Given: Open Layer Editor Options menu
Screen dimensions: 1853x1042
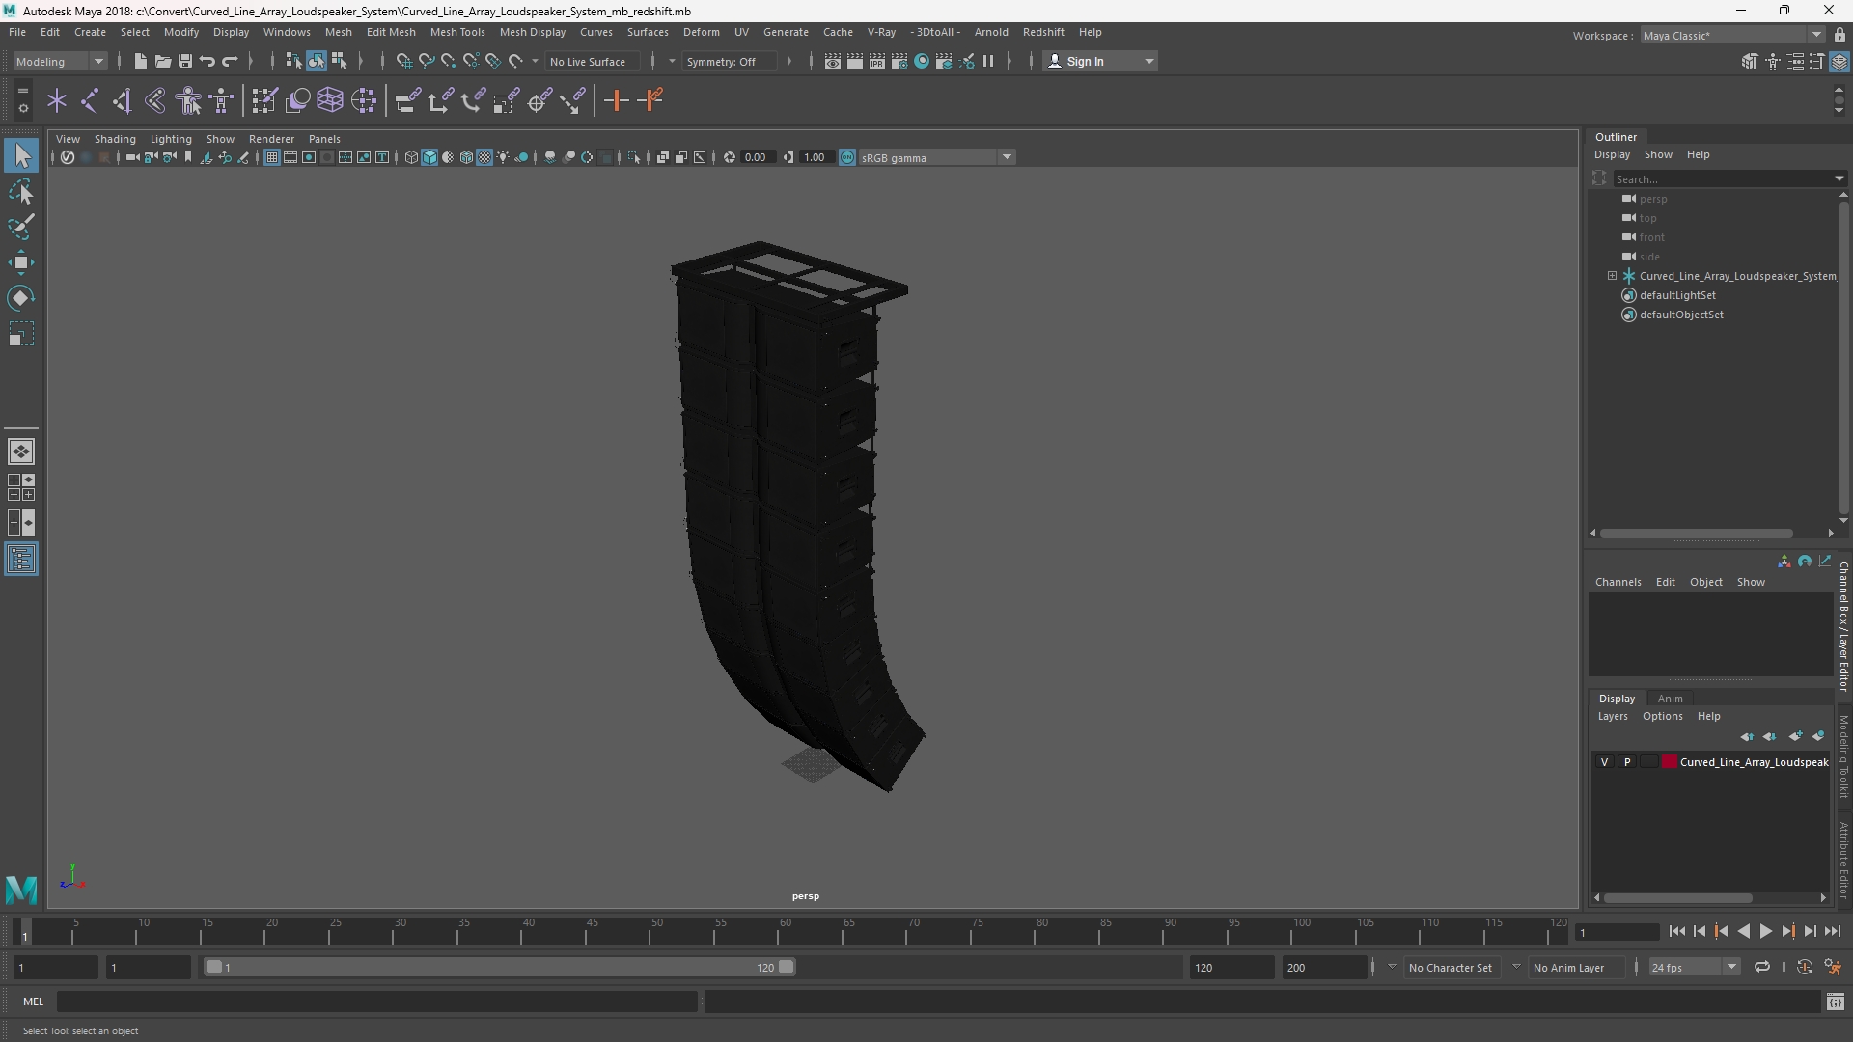Looking at the screenshot, I should click(x=1662, y=716).
